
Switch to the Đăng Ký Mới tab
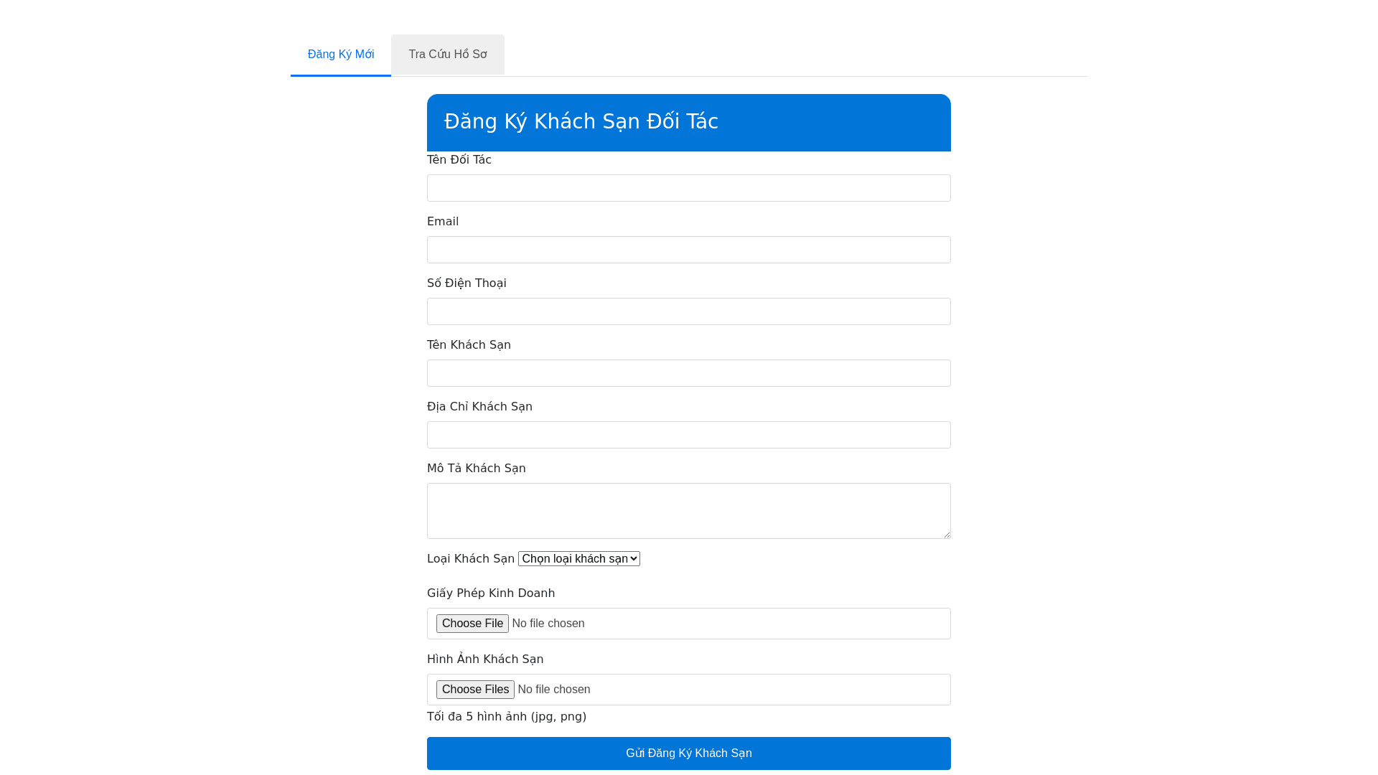coord(341,55)
